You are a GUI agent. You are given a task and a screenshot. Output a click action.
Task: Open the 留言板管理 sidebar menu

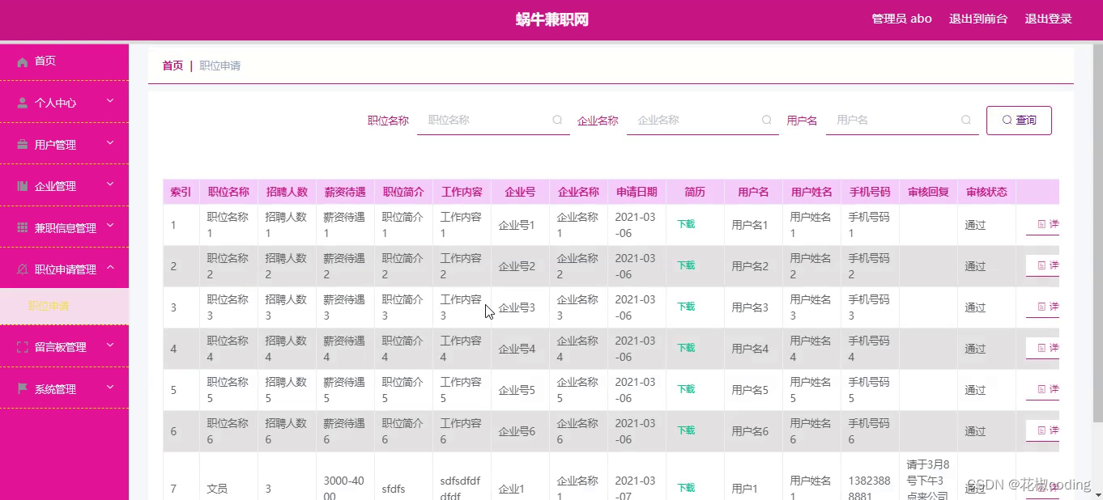tap(64, 347)
